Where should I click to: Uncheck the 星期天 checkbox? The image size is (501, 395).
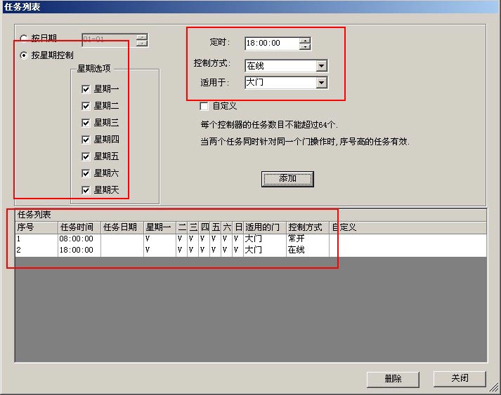coord(86,190)
